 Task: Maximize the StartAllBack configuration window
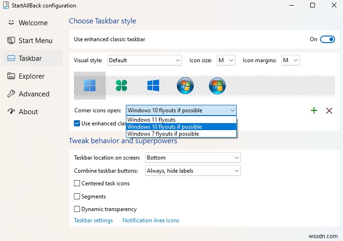click(x=313, y=5)
